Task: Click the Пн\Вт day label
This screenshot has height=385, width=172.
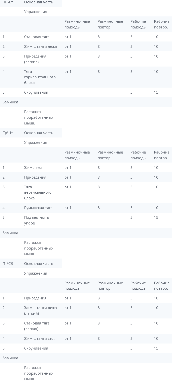Action: 8,2
